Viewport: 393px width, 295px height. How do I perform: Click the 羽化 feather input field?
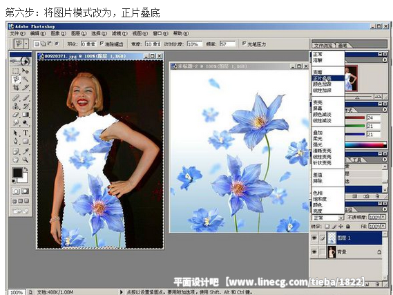coord(88,44)
